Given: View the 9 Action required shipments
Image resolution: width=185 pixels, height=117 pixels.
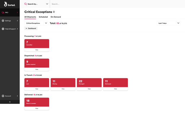Looking at the screenshot, I should [x=37, y=69].
